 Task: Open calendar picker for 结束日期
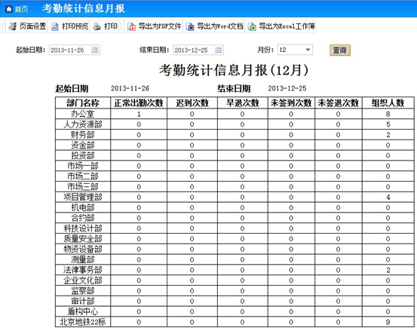219,50
